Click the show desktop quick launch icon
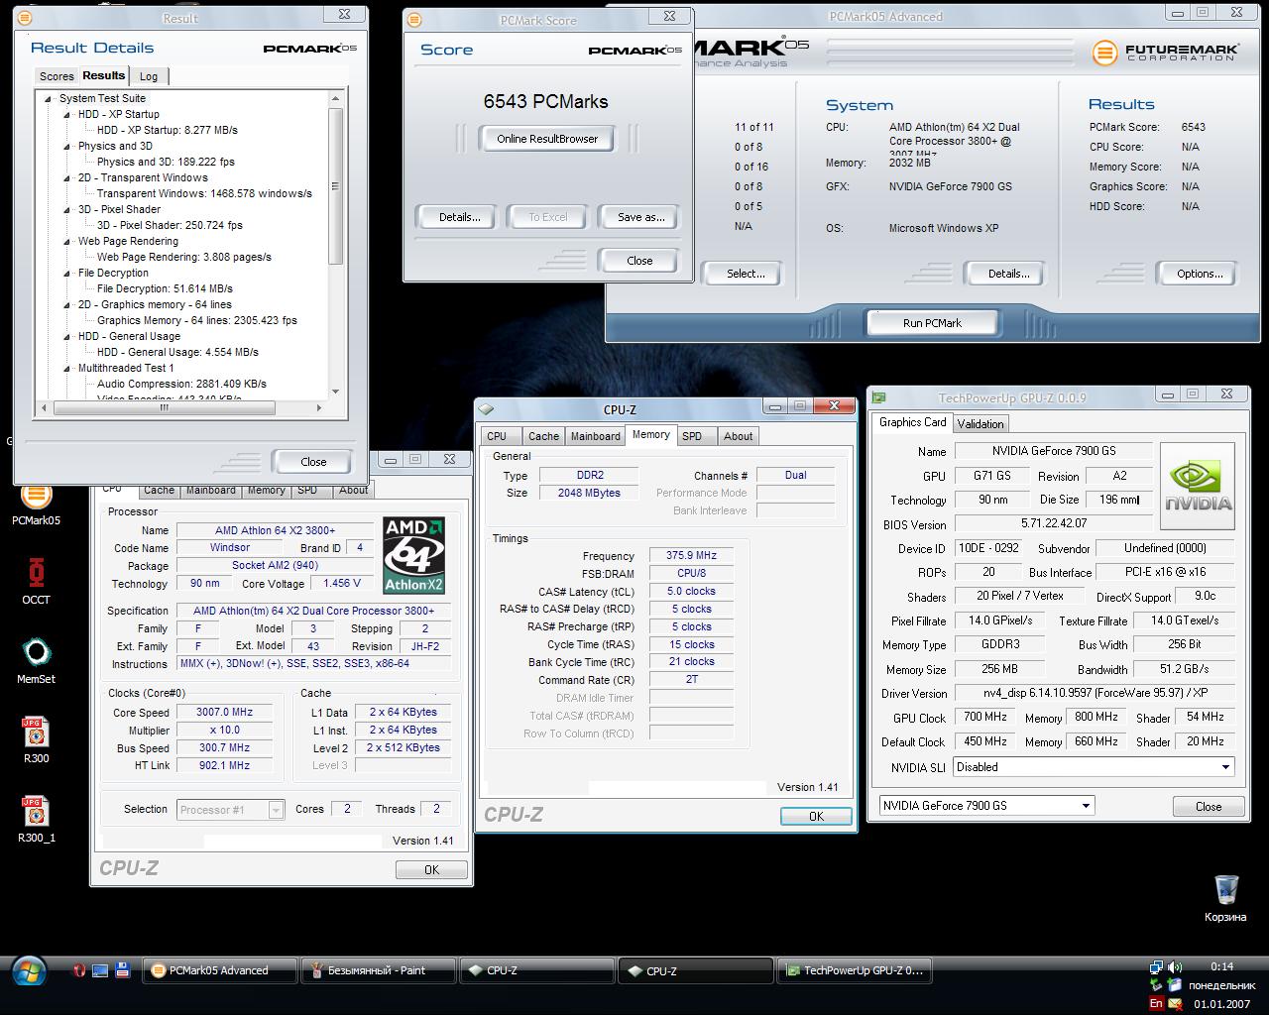1269x1015 pixels. 100,970
